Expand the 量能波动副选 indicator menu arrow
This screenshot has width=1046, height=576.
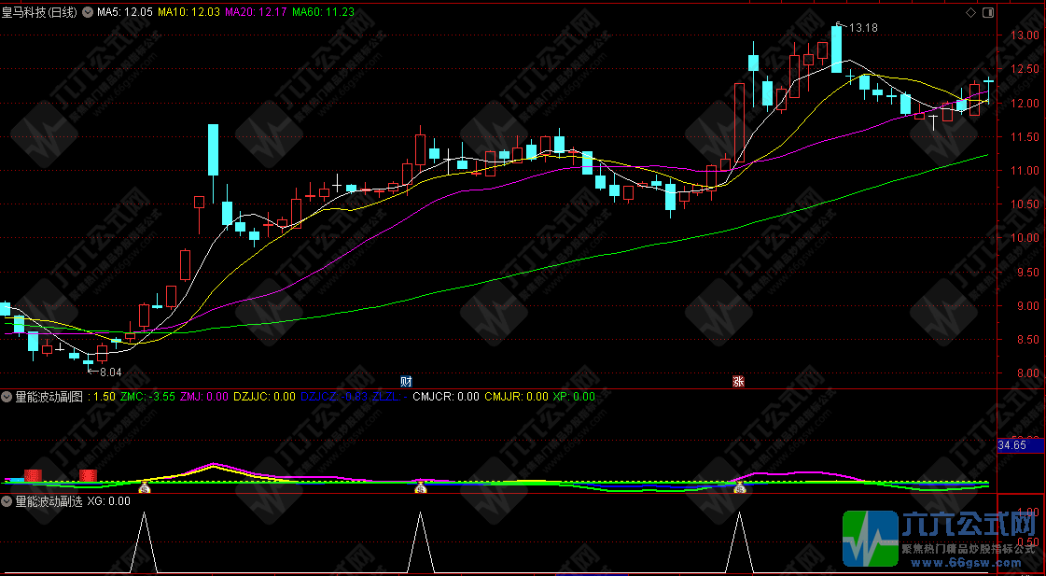7,501
